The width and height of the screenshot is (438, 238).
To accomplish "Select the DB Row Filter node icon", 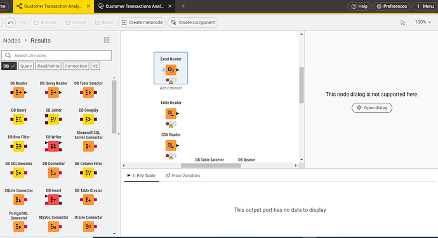I will [18, 146].
